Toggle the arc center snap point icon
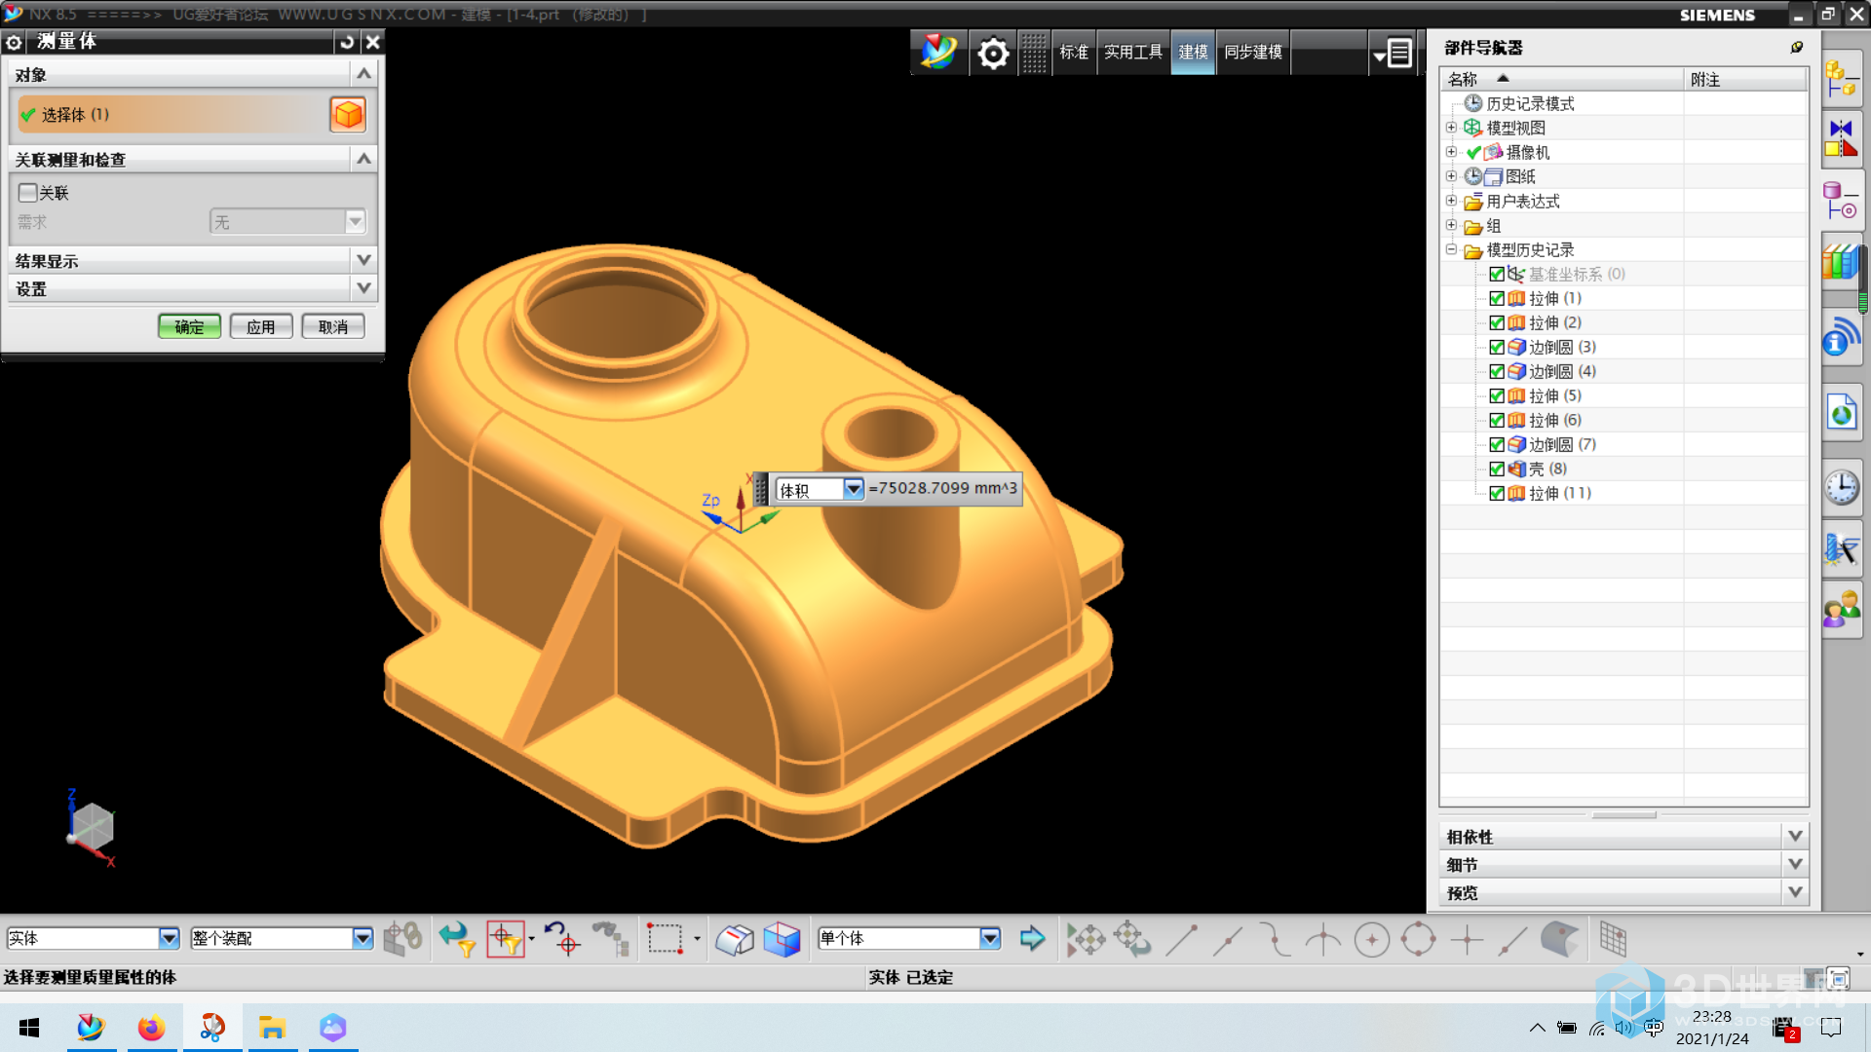Viewport: 1871px width, 1052px height. tap(1371, 940)
